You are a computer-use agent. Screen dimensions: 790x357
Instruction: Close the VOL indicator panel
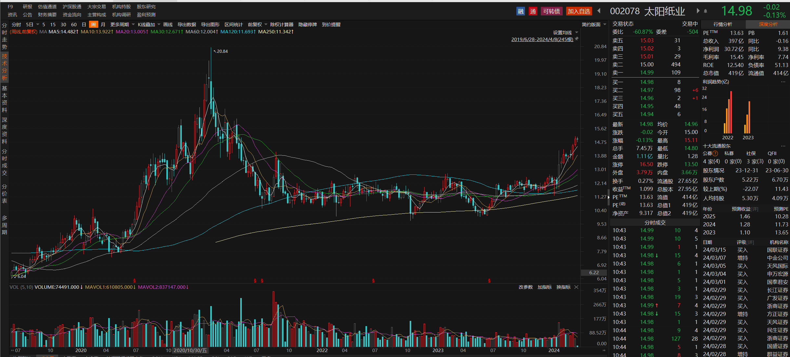pos(576,287)
